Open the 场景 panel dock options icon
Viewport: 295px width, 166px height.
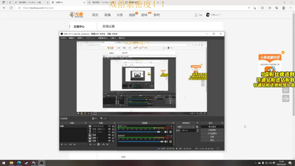[x=86, y=123]
